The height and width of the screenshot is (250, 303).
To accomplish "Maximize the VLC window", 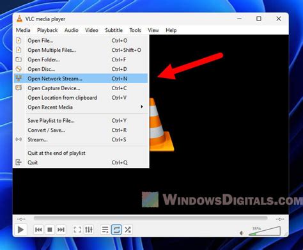I will (259, 19).
